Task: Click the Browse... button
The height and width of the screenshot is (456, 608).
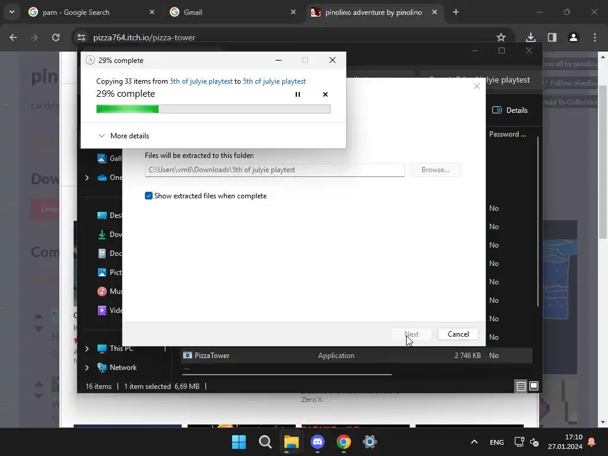Action: point(435,170)
